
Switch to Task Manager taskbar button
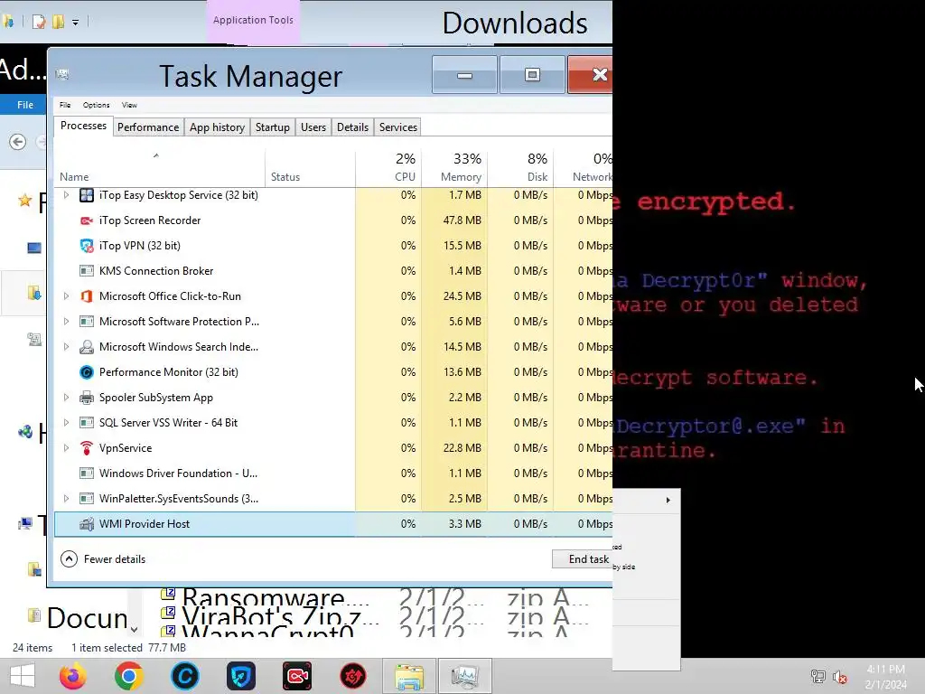click(465, 676)
